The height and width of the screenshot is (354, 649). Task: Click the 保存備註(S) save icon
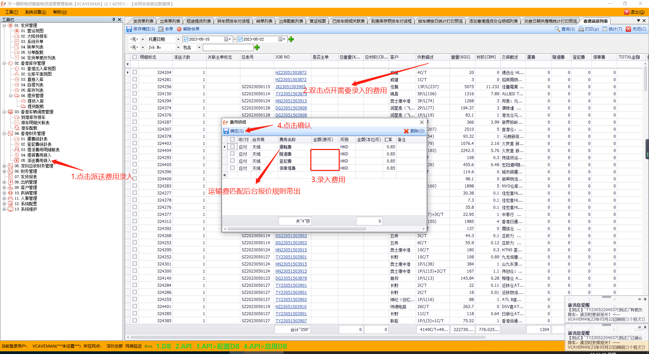(x=129, y=29)
